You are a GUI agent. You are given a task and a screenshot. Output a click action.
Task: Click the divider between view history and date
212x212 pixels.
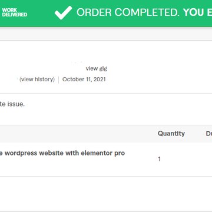click(58, 79)
